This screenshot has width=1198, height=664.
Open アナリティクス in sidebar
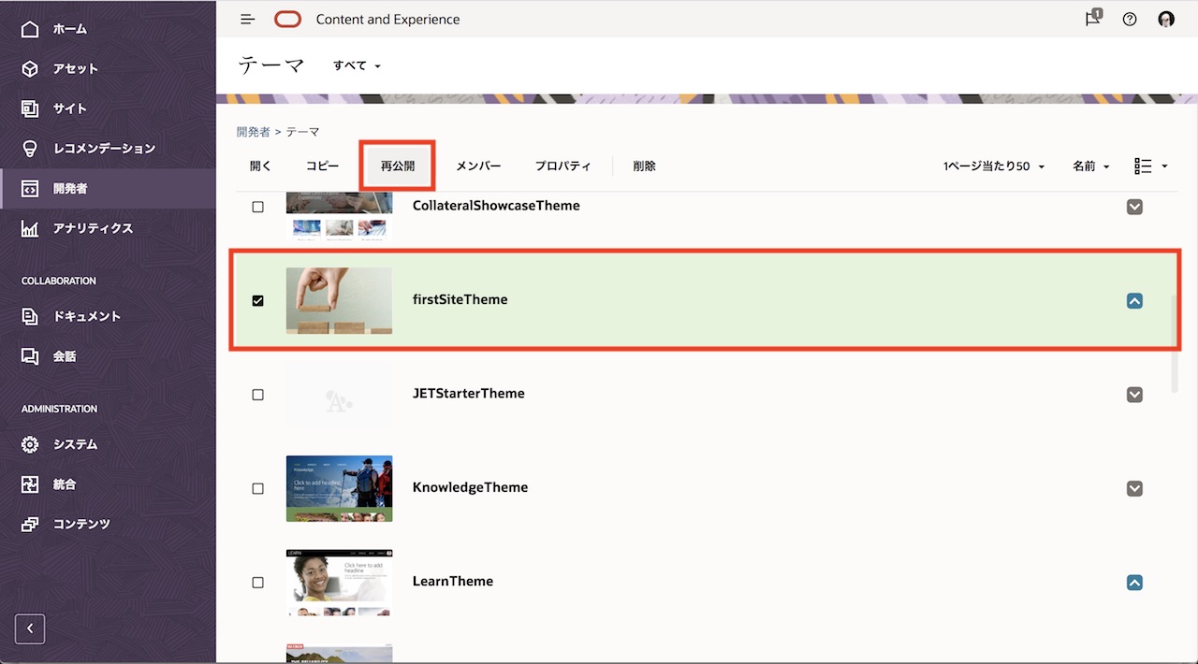coord(92,228)
